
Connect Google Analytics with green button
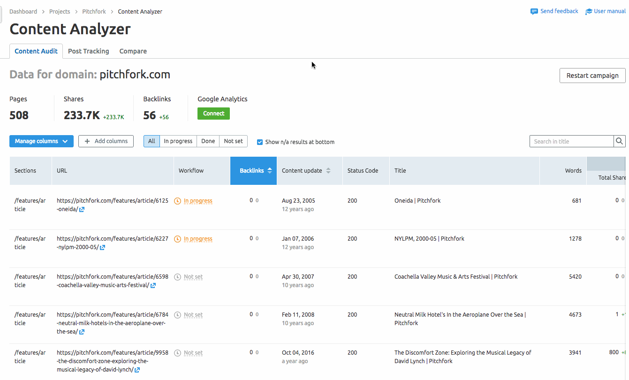click(x=213, y=114)
